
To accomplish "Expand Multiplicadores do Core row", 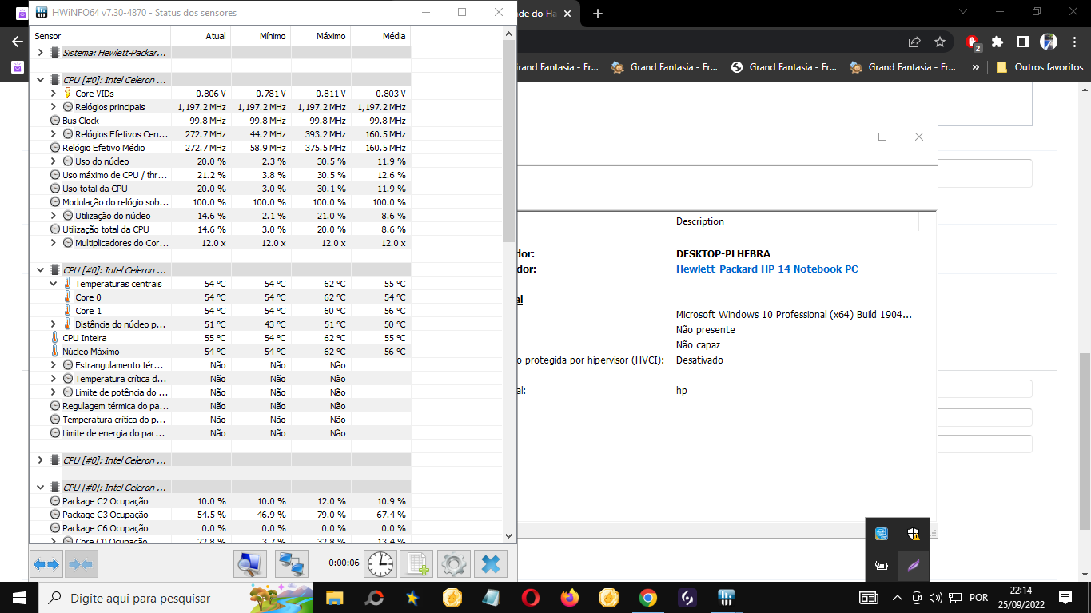I will click(54, 243).
